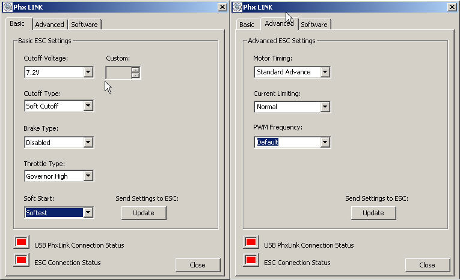Click the Custom cutoff voltage input field
Viewport: 460px width, 280px height.
tap(118, 73)
